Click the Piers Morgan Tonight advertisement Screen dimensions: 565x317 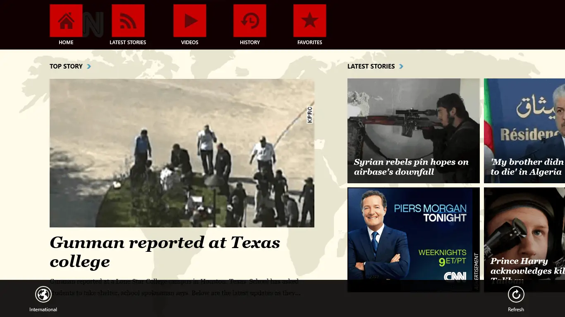pos(414,240)
